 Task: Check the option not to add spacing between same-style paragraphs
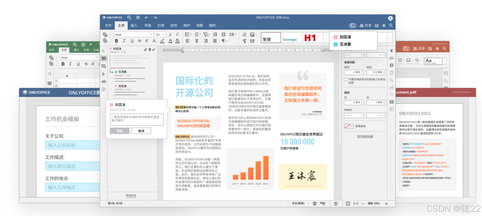(346, 79)
